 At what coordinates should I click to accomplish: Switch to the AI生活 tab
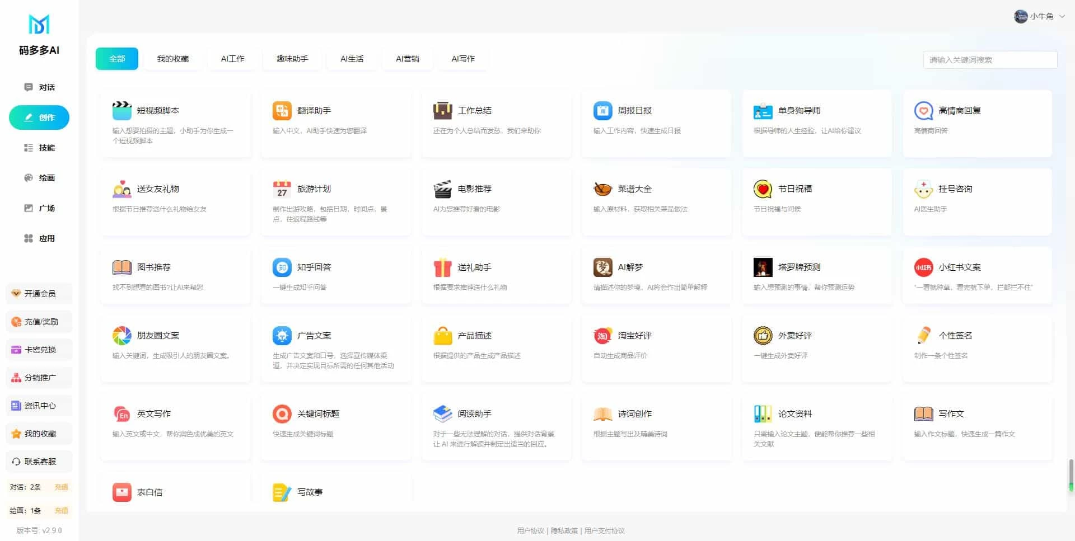(352, 59)
